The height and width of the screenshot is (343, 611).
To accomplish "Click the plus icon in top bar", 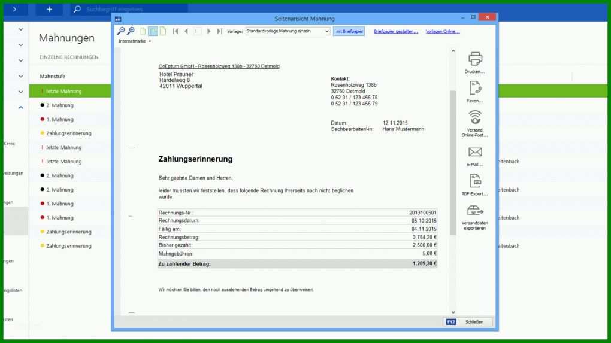I will (49, 9).
